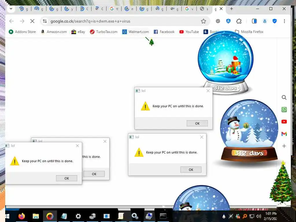Open the Amazon.com bookmark
Screen dimensions: 296x222
click(x=54, y=32)
